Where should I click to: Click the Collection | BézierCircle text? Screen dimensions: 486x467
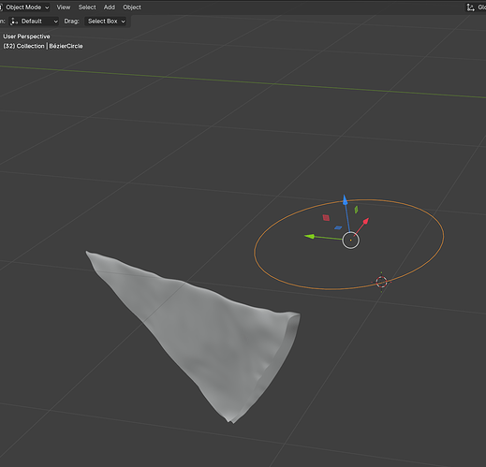pyautogui.click(x=50, y=46)
